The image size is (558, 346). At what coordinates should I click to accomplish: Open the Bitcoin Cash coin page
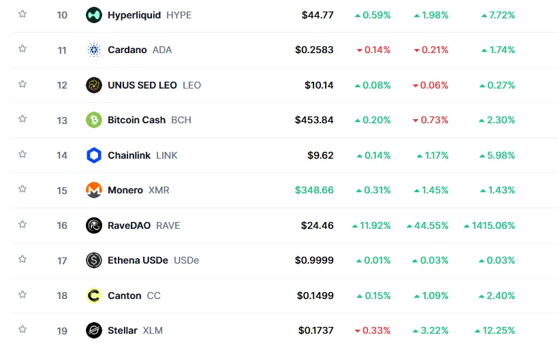pos(136,120)
